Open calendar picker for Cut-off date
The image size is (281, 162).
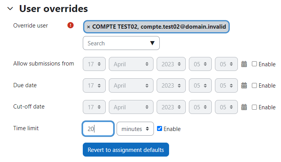[244, 107]
